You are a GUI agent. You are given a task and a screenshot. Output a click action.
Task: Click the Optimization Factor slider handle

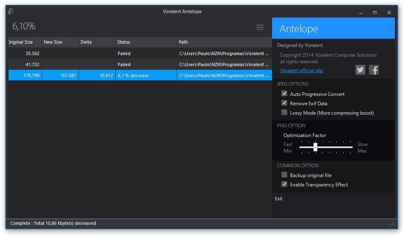click(315, 147)
